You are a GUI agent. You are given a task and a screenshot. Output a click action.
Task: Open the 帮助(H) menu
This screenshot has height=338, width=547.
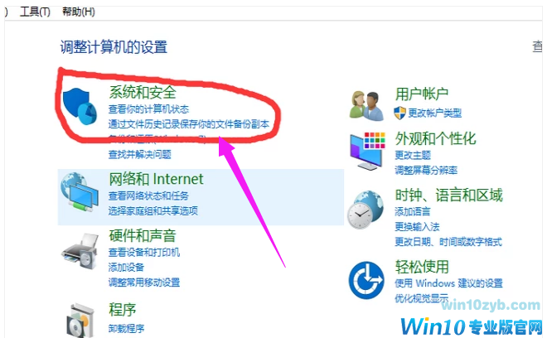[x=79, y=12]
